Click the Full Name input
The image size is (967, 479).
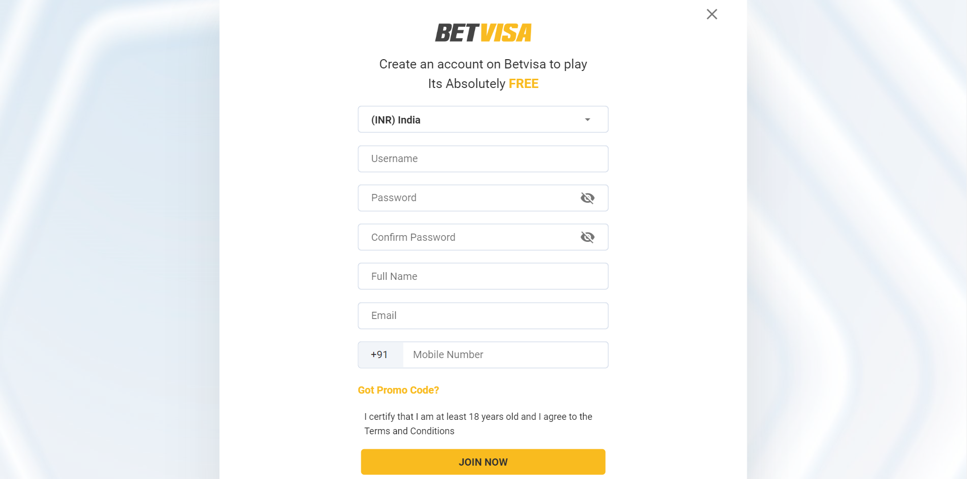tap(483, 276)
